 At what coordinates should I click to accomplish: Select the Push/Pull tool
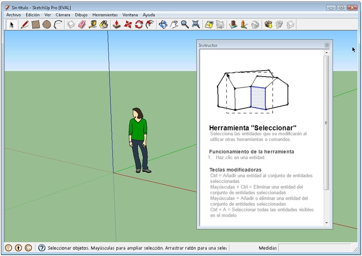(x=117, y=24)
